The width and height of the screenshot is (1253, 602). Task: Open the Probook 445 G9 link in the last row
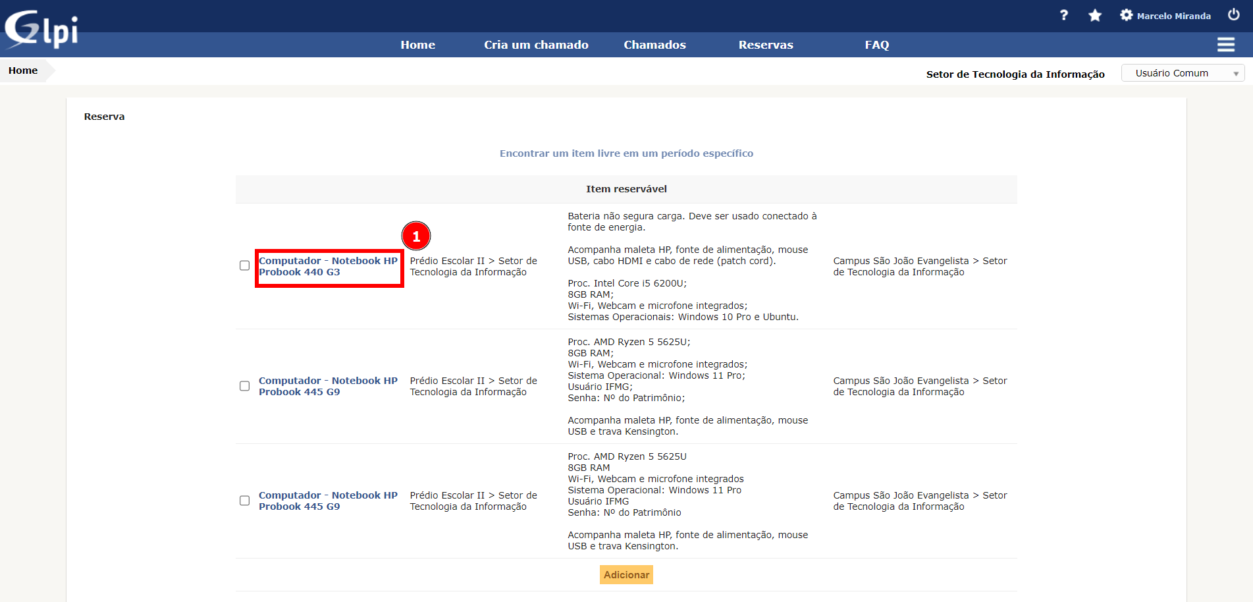[328, 501]
